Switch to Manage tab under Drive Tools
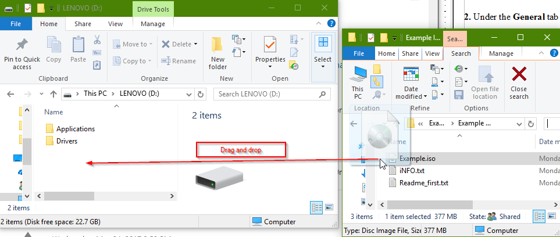Viewport: 560px width, 237px height. click(153, 24)
